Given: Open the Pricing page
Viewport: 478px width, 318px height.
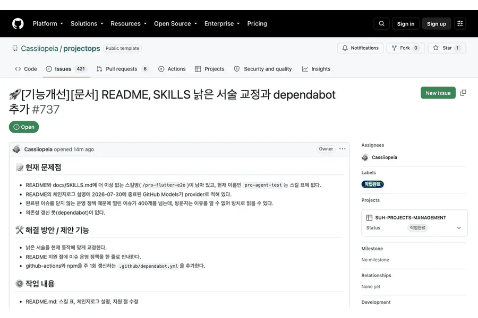Looking at the screenshot, I should tap(257, 23).
